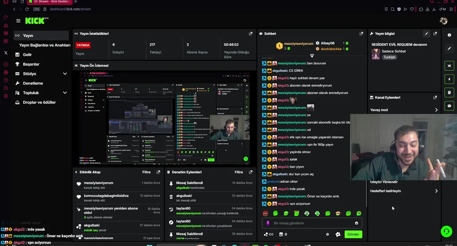The image size is (457, 246).
Task: Open the X (Twitter) sidebar shortcut
Action: (6, 53)
